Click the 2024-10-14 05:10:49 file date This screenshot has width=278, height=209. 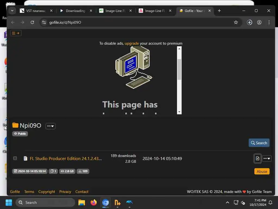tap(162, 159)
